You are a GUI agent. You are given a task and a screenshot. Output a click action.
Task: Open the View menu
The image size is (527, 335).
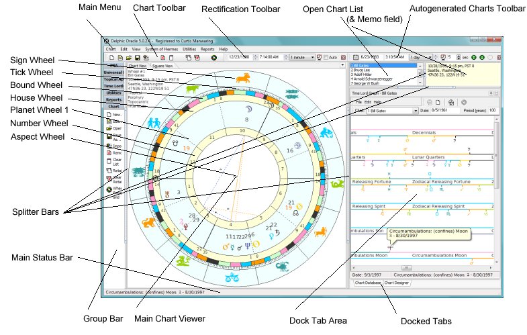pyautogui.click(x=136, y=49)
